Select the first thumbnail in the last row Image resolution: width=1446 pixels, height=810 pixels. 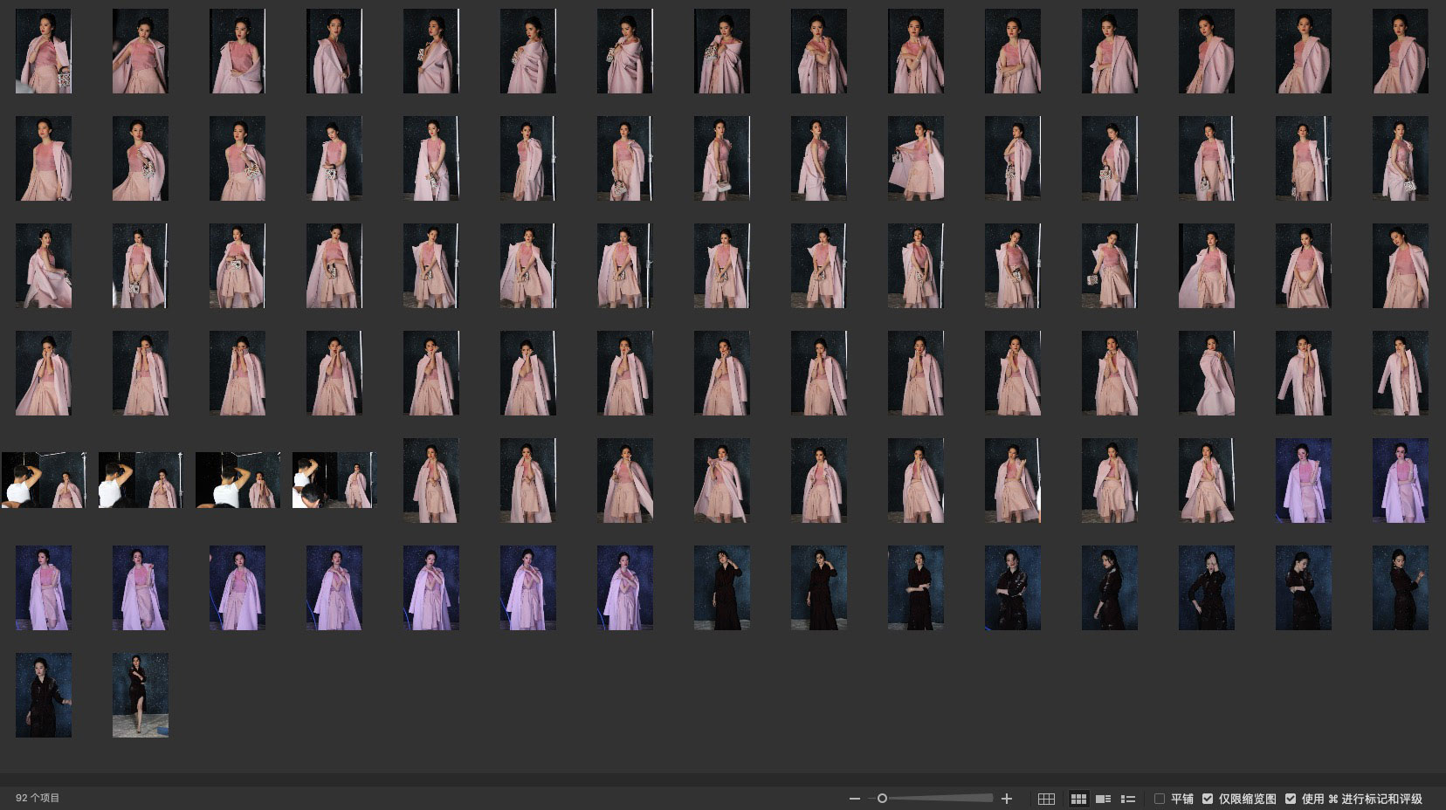click(x=44, y=695)
